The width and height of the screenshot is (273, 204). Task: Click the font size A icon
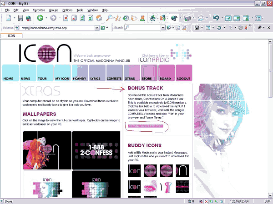[152, 18]
